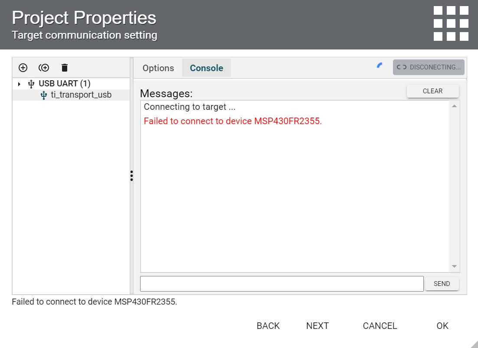Click the three-dot panel divider handle

click(131, 176)
